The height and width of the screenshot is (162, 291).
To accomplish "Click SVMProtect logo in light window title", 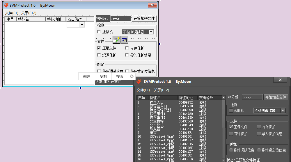I will tap(6, 5).
